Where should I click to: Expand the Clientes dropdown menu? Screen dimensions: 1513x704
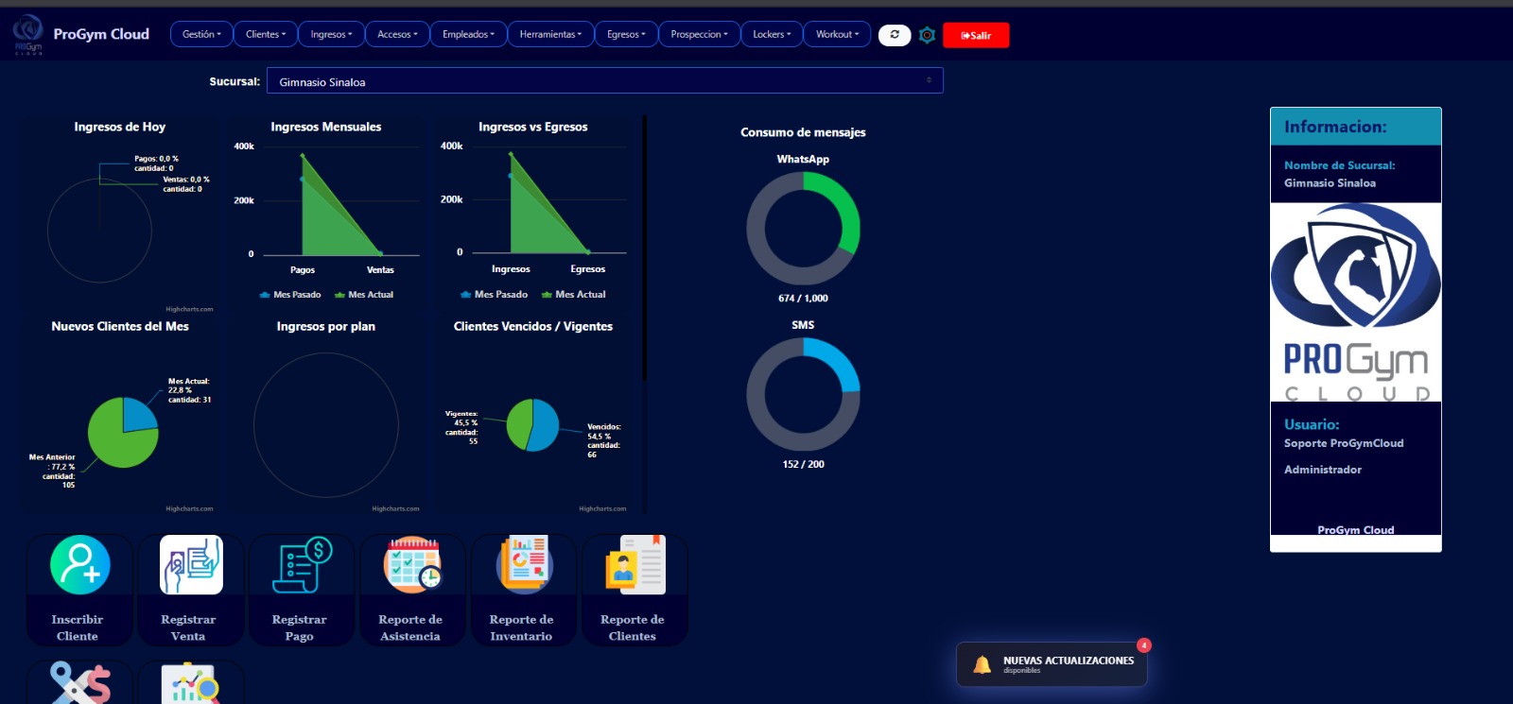click(x=266, y=34)
